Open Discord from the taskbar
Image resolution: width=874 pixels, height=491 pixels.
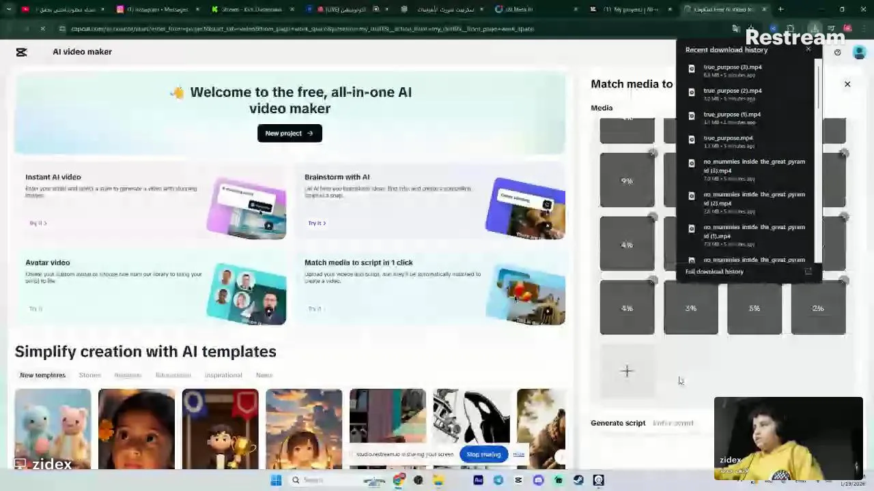538,480
